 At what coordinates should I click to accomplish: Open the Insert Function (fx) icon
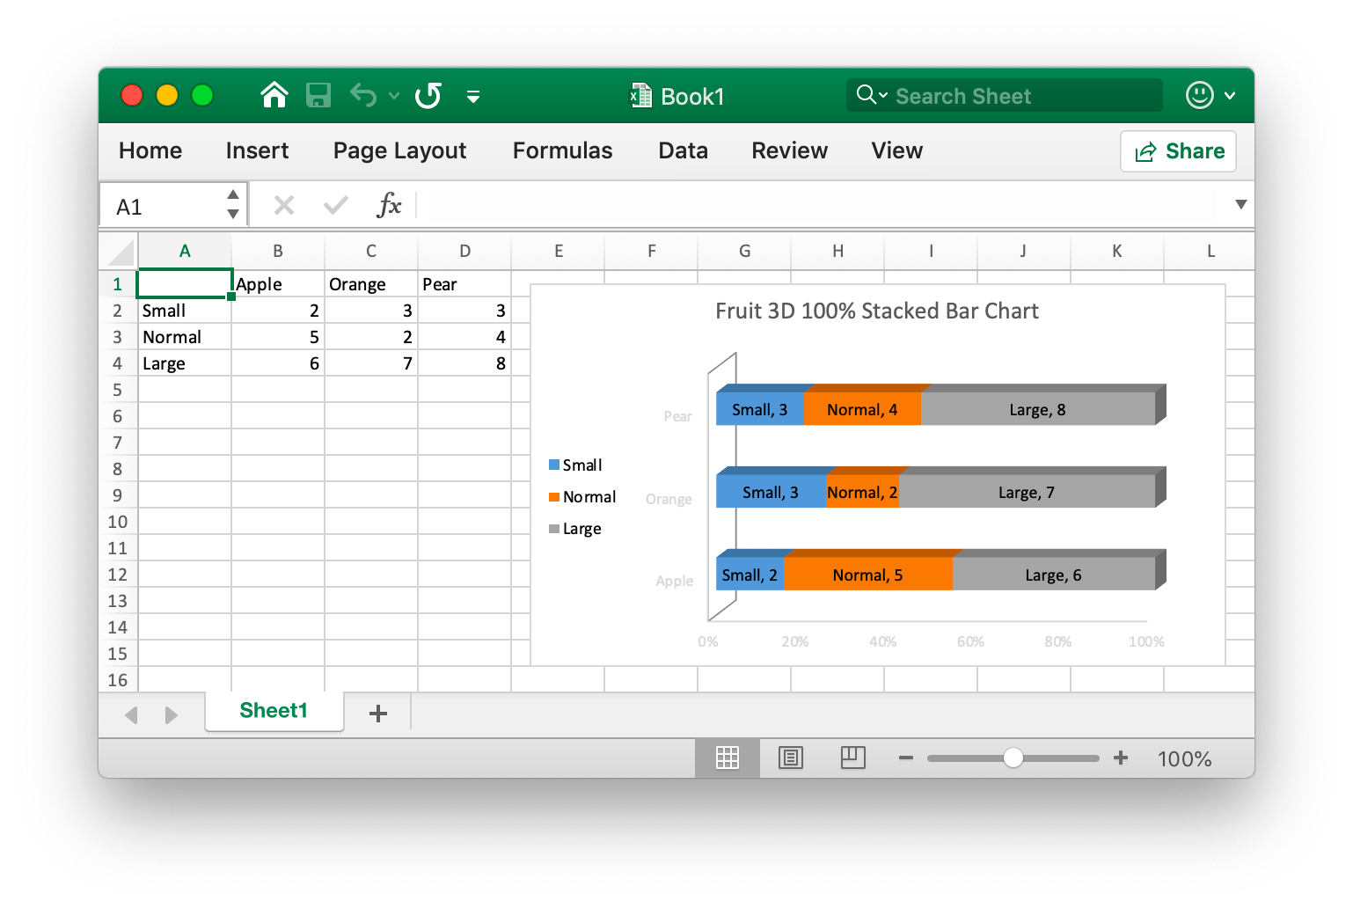[x=390, y=204]
